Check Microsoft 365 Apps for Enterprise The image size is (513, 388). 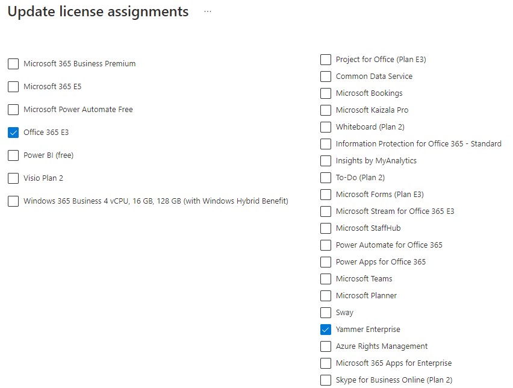coord(325,363)
